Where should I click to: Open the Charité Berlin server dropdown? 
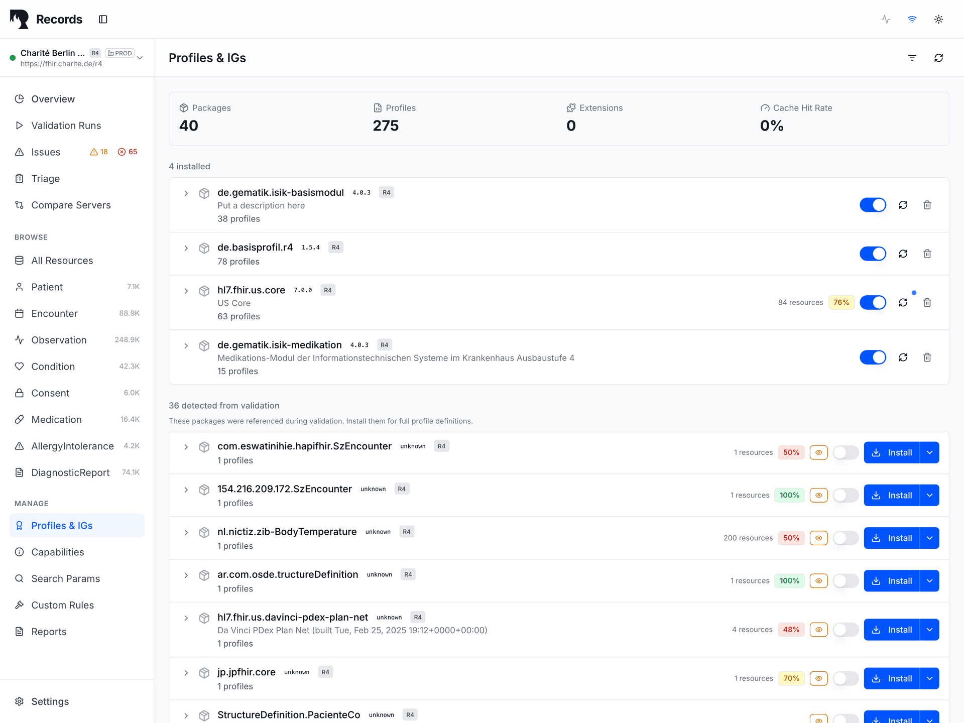click(140, 58)
